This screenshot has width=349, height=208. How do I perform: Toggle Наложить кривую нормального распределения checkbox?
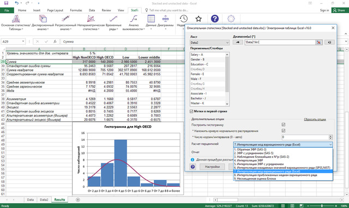pos(284,130)
